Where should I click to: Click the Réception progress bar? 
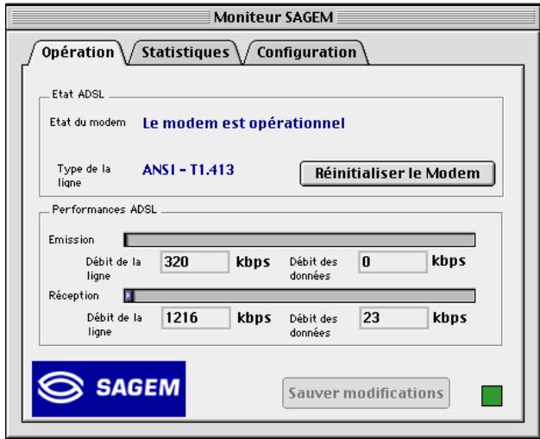pyautogui.click(x=299, y=296)
